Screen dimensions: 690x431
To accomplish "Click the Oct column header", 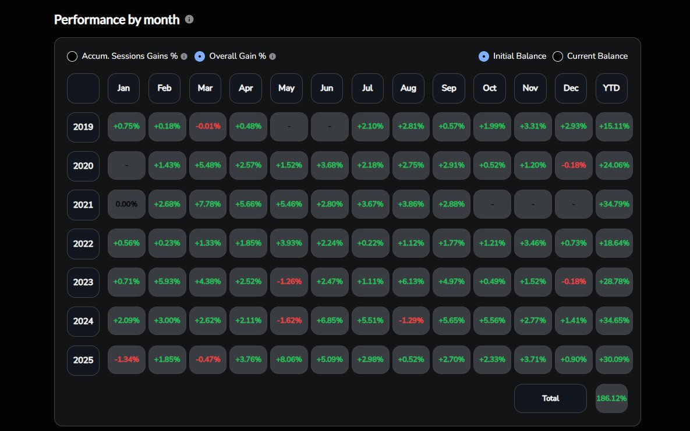I will click(x=490, y=88).
